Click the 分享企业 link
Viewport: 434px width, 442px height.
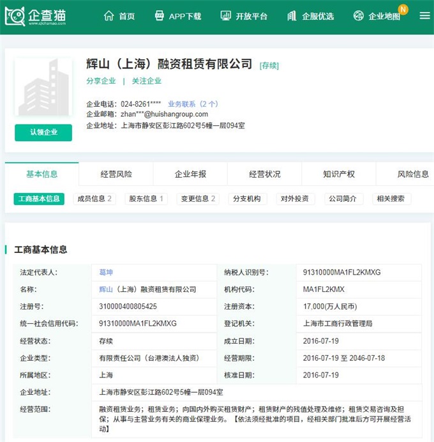(x=101, y=81)
